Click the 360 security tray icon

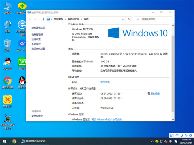point(156,141)
